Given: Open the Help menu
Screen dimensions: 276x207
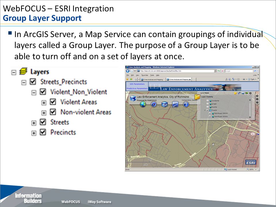Looking at the screenshot, I should coord(158,75).
